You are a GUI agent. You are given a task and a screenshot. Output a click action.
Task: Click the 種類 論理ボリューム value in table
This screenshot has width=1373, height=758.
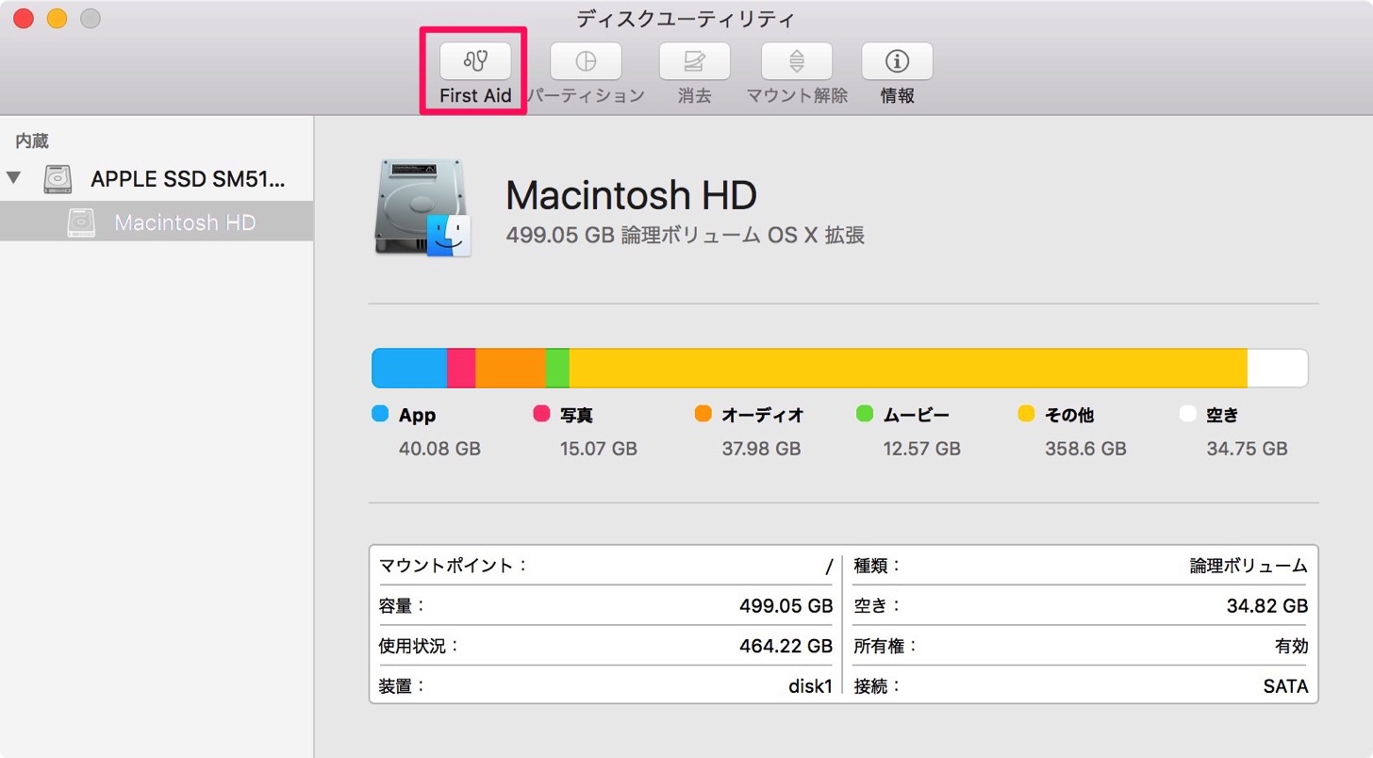[1249, 566]
